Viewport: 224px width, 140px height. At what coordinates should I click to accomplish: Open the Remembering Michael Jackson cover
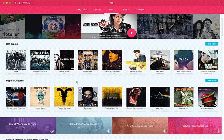(x=88, y=60)
